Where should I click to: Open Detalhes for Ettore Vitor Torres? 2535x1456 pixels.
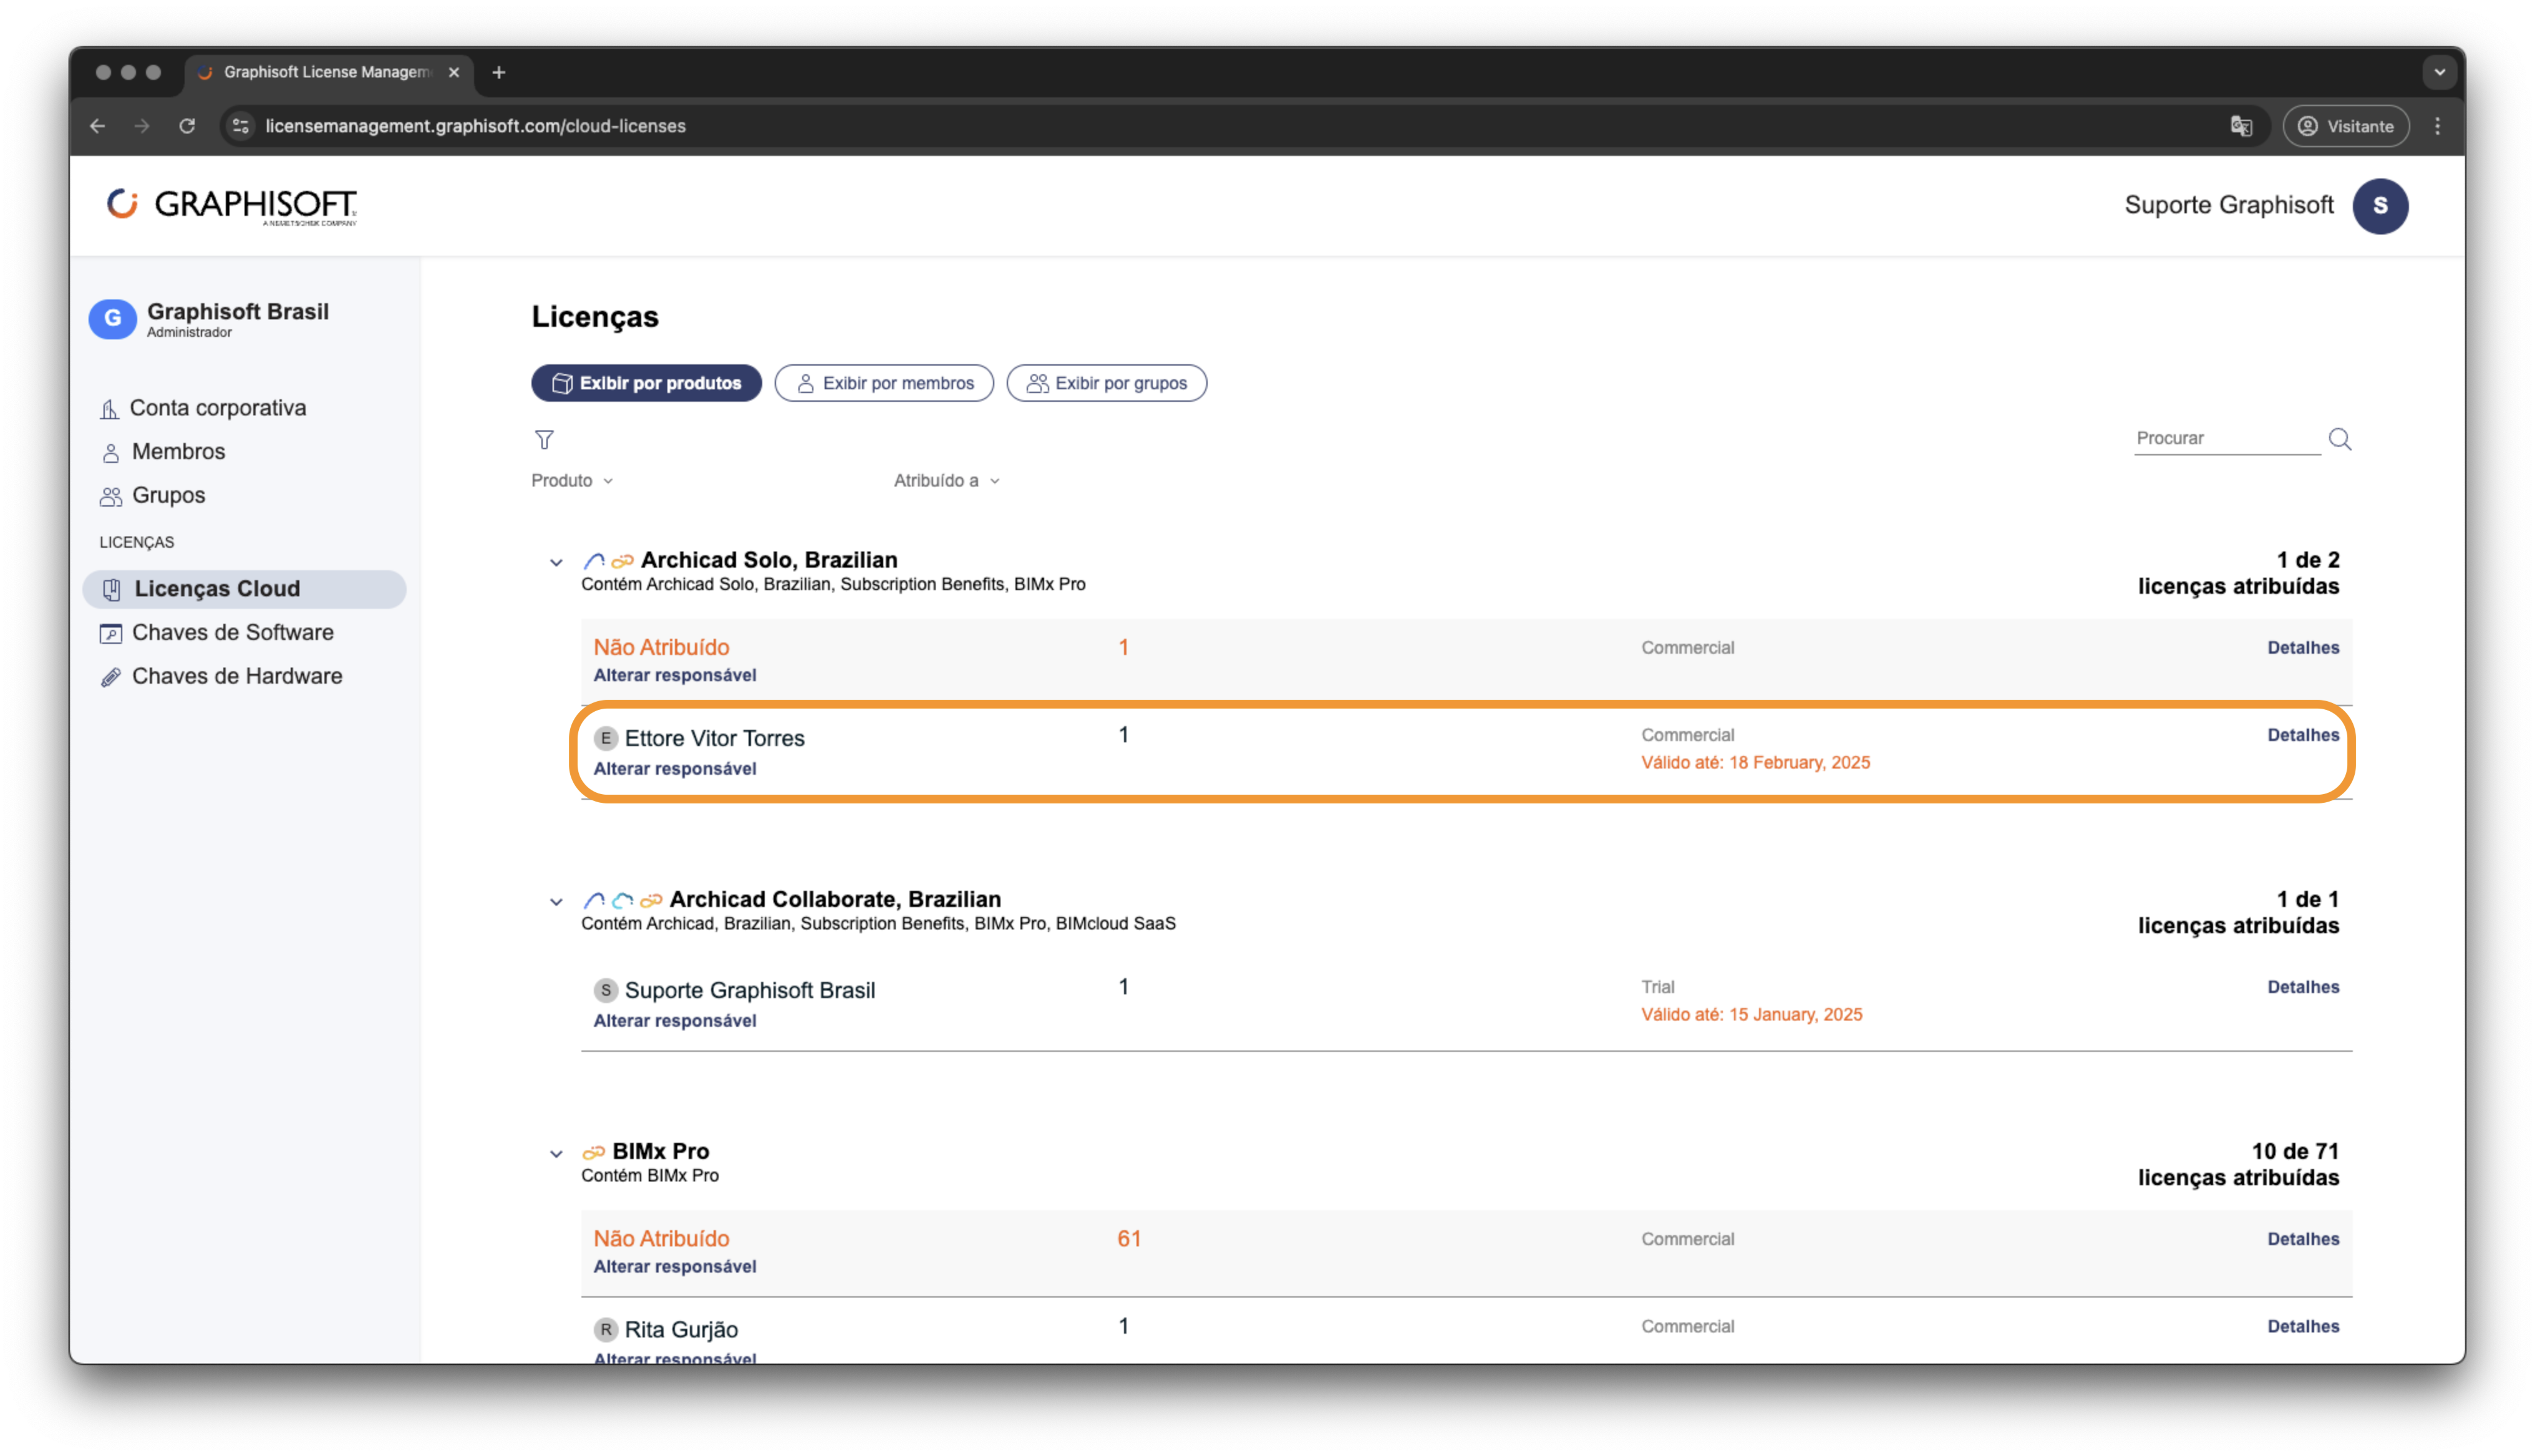click(2302, 735)
